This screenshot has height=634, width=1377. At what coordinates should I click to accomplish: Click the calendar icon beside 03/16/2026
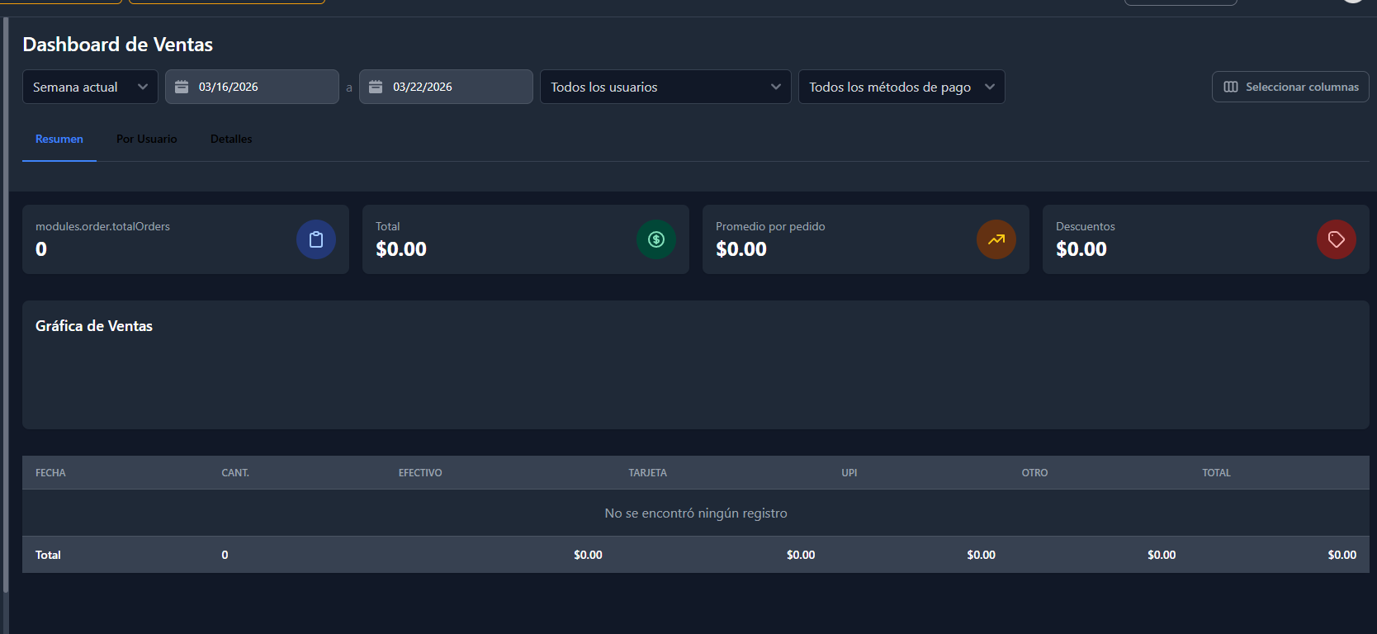point(182,87)
